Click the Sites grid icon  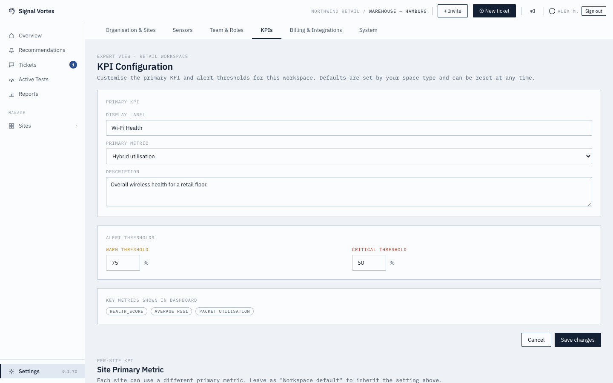[11, 126]
